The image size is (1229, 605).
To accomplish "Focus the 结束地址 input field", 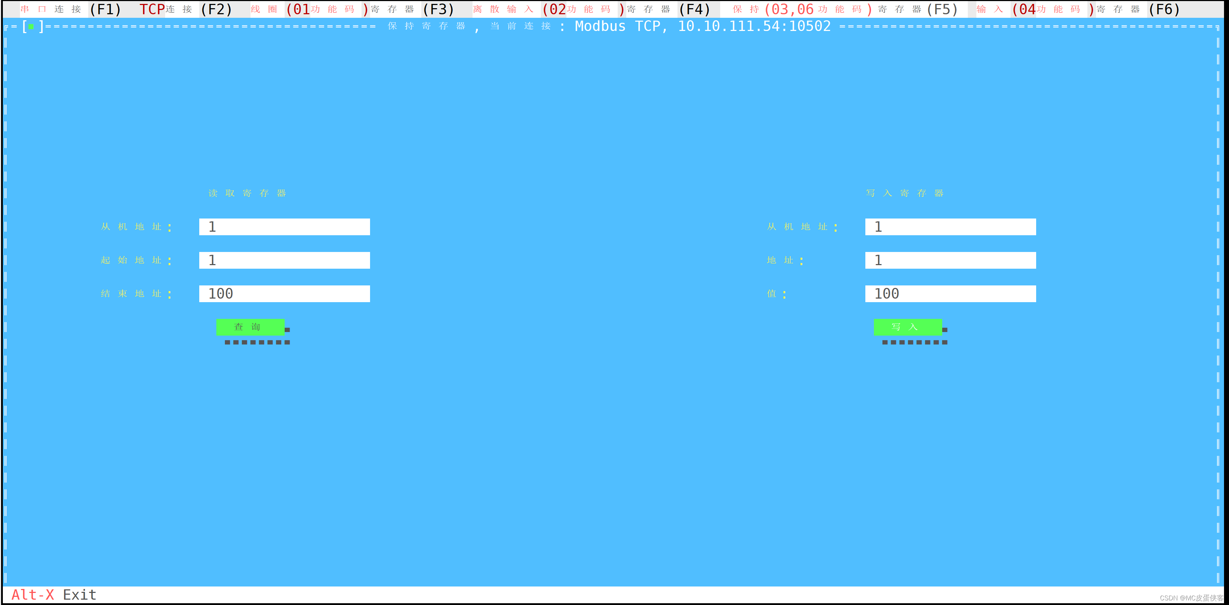I will click(284, 294).
